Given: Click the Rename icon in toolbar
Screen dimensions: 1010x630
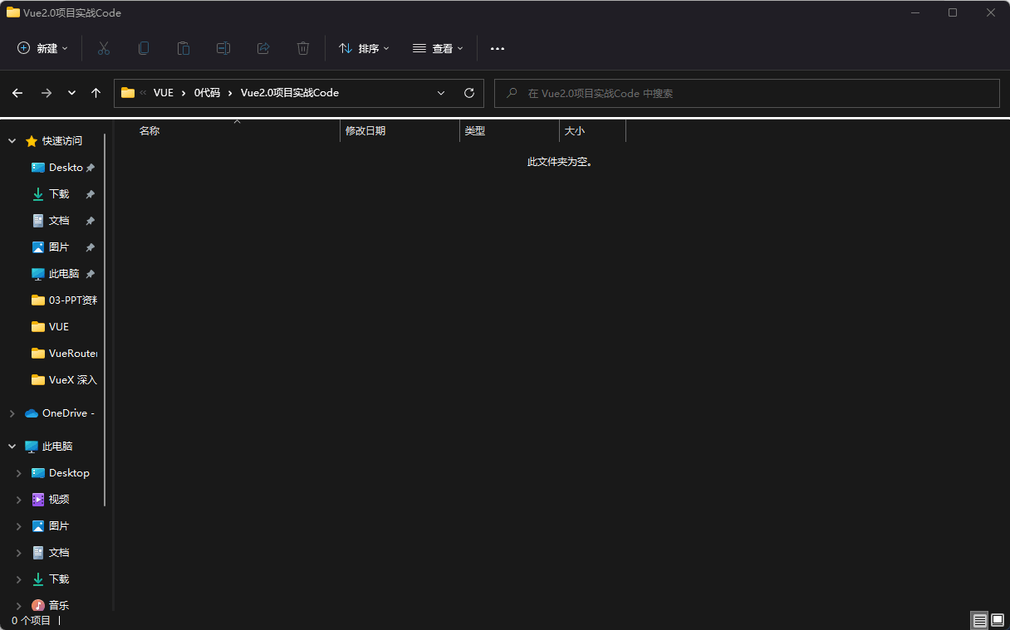Looking at the screenshot, I should coord(223,48).
